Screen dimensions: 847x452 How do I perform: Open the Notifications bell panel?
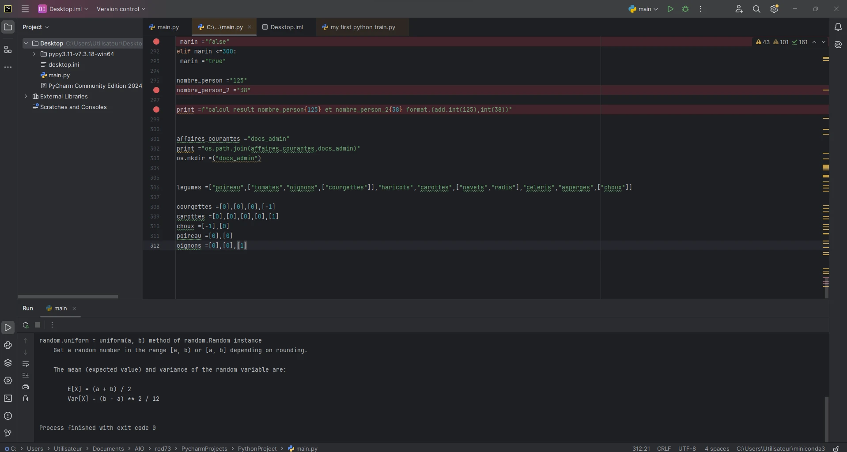(x=838, y=27)
